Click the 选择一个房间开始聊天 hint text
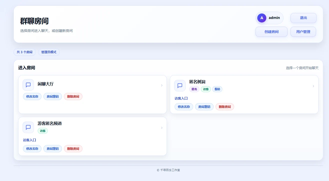329x181 pixels. tap(302, 68)
